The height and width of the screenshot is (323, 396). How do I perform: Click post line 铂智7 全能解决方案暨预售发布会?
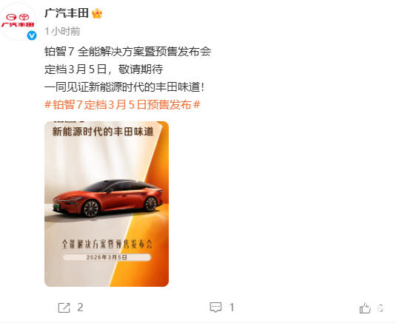[x=128, y=52]
